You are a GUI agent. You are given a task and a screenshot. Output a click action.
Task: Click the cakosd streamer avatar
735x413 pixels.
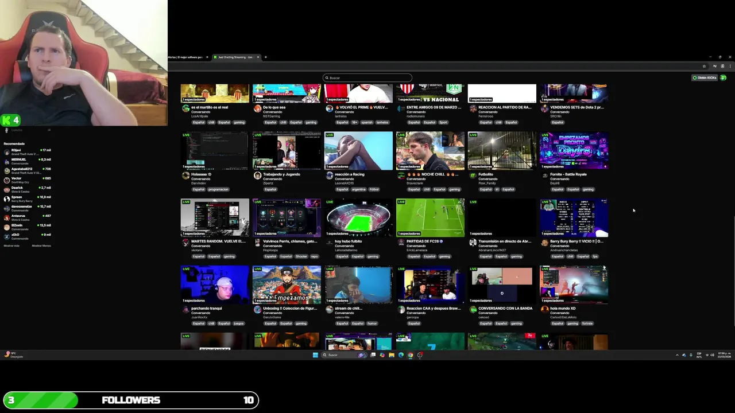[x=473, y=310]
